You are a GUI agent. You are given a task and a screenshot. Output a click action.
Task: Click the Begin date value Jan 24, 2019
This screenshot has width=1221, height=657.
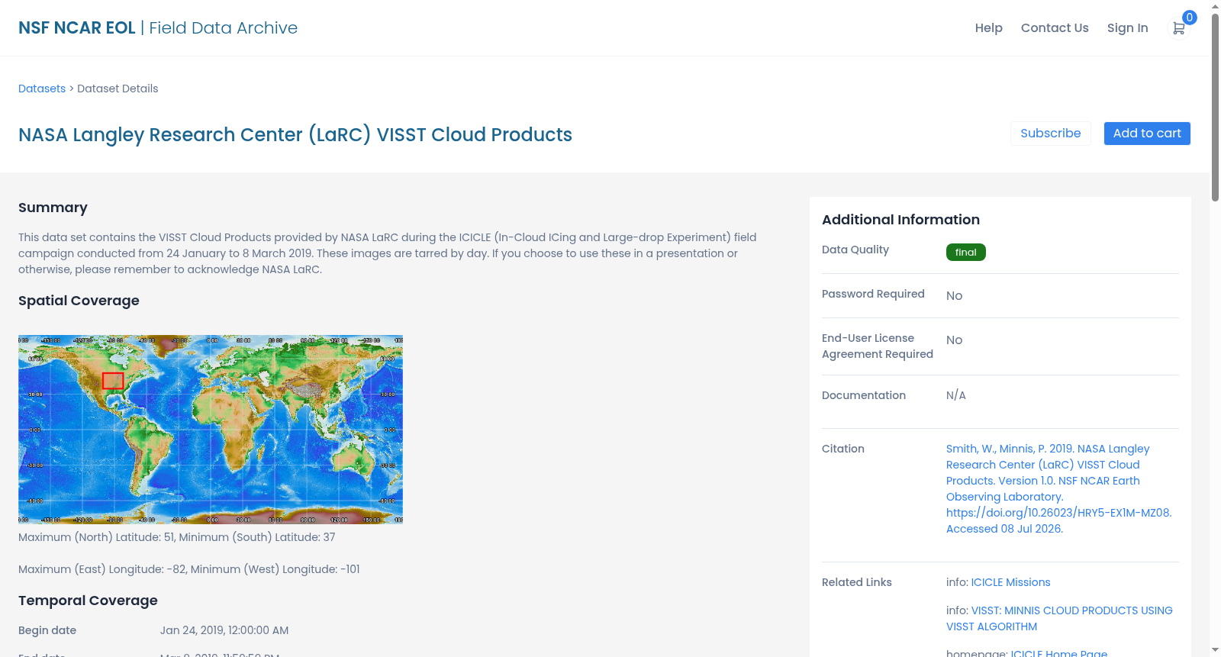(x=224, y=630)
